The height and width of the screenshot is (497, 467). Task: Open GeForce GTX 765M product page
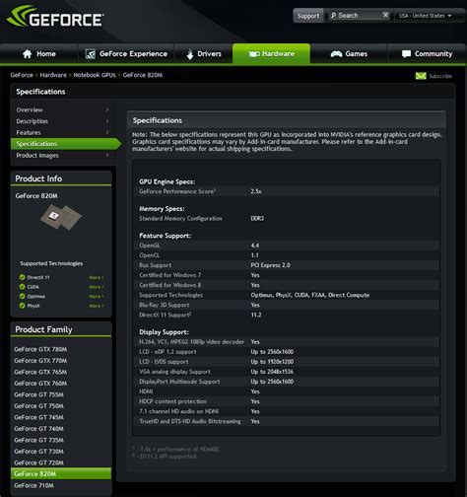tap(40, 372)
